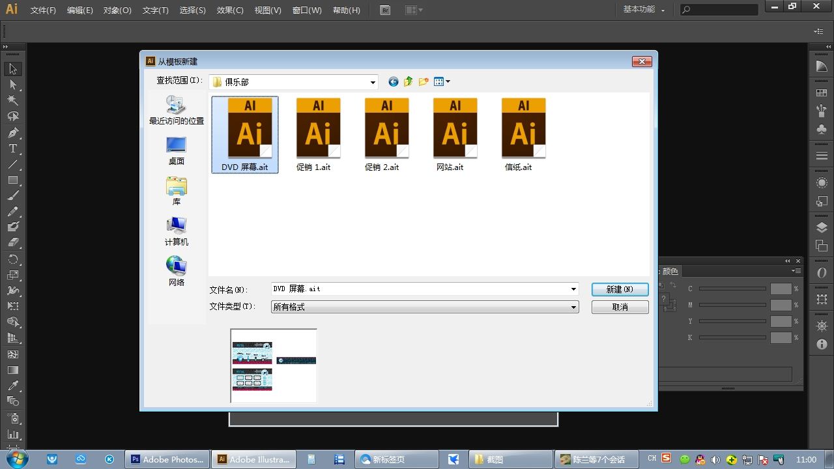
Task: Open 桌面 location in dialog sidebar
Action: pyautogui.click(x=177, y=151)
